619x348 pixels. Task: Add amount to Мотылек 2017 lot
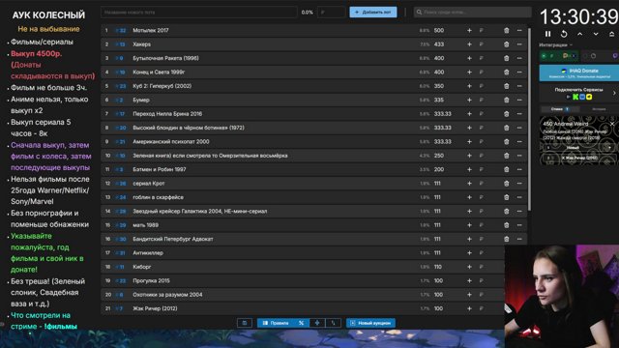coord(469,30)
